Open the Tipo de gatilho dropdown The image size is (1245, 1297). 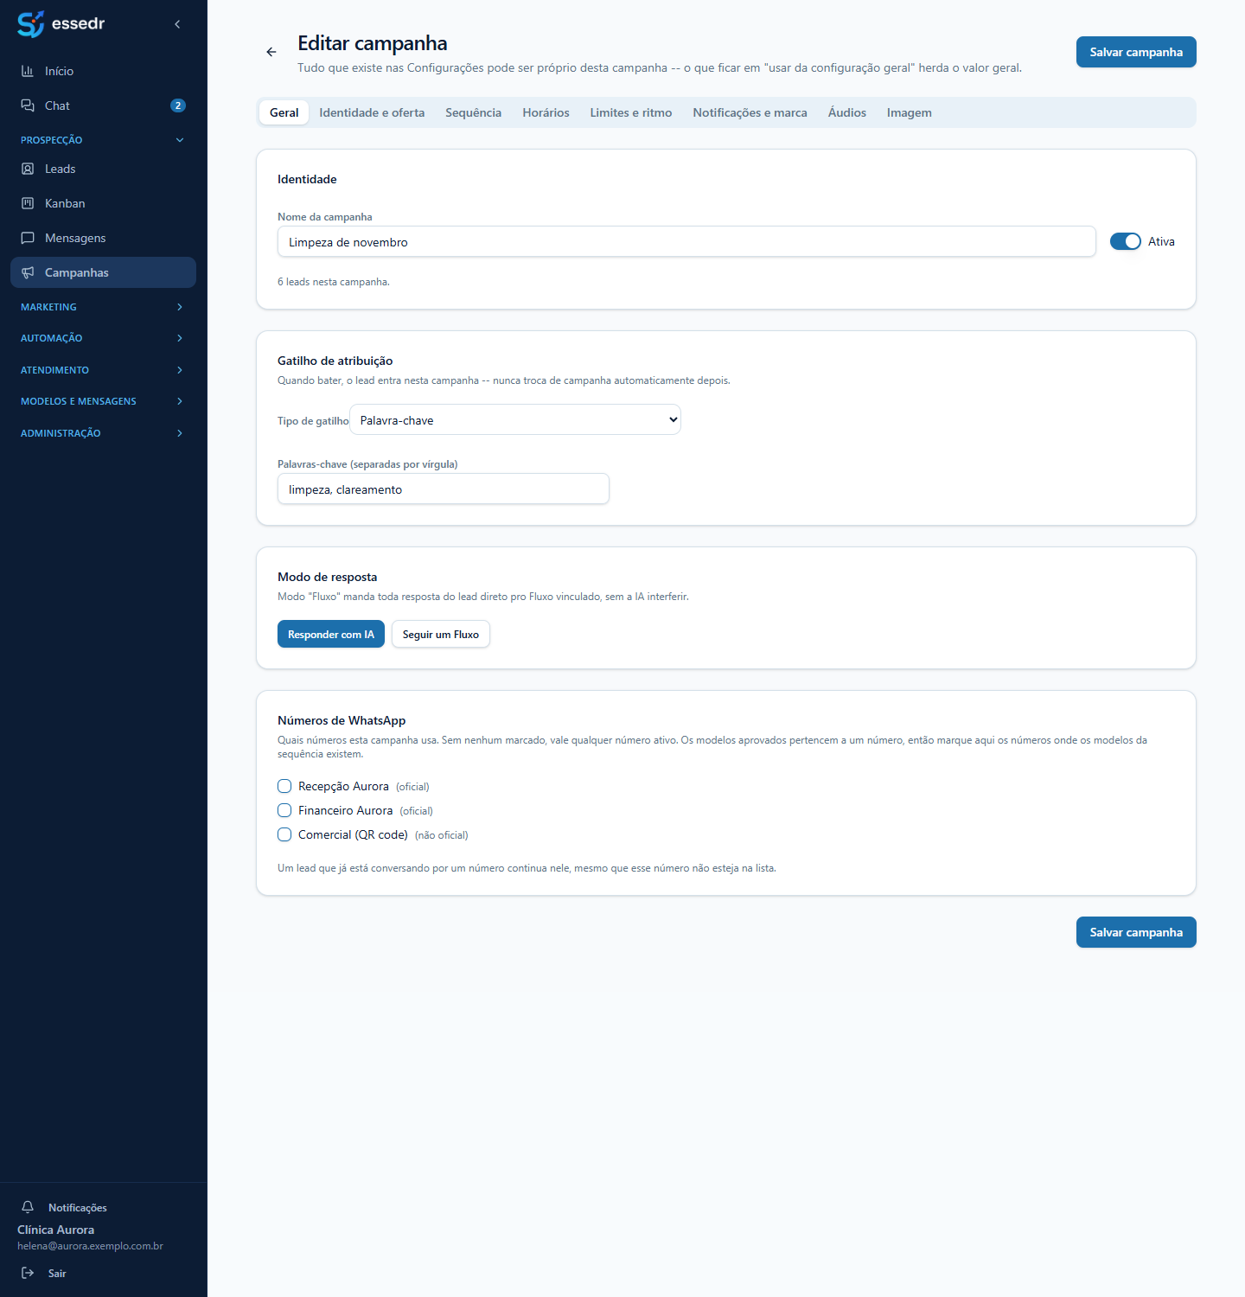pyautogui.click(x=515, y=419)
